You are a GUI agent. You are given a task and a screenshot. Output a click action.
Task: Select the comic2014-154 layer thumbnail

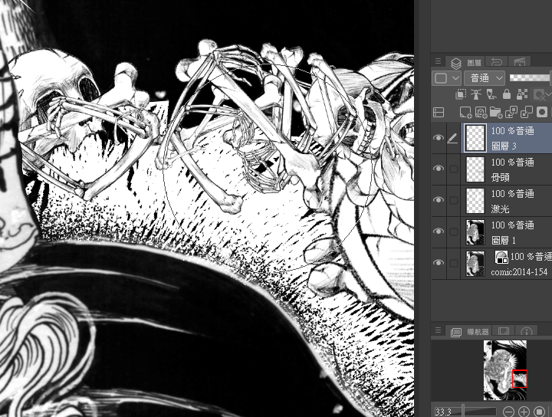(475, 263)
